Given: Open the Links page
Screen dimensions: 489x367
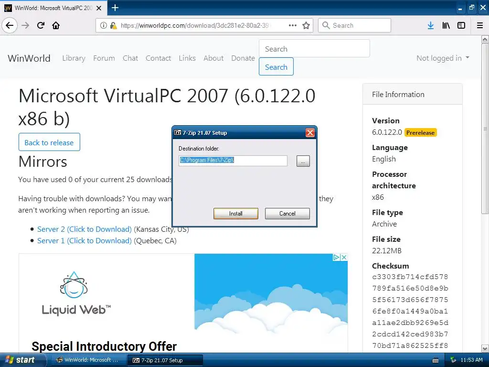Looking at the screenshot, I should pos(187,58).
